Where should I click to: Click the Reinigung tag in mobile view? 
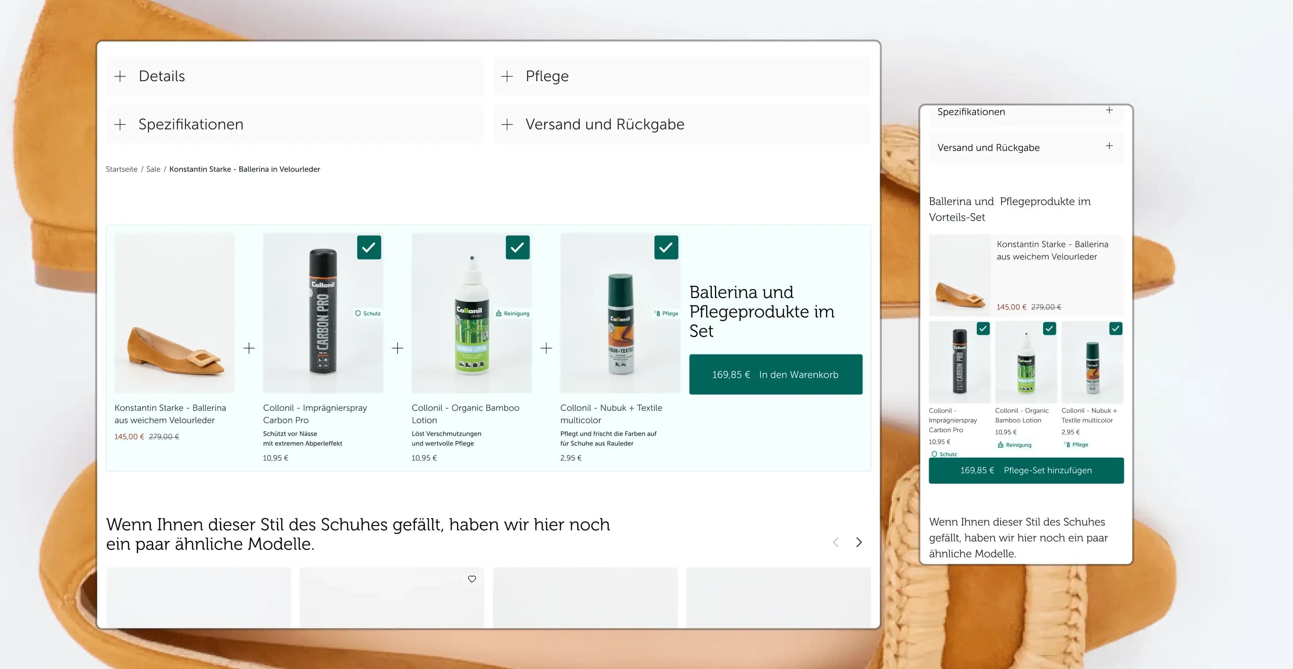(x=1014, y=445)
